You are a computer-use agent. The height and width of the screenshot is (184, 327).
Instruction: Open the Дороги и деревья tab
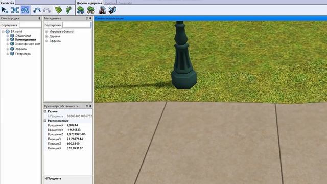[89, 3]
